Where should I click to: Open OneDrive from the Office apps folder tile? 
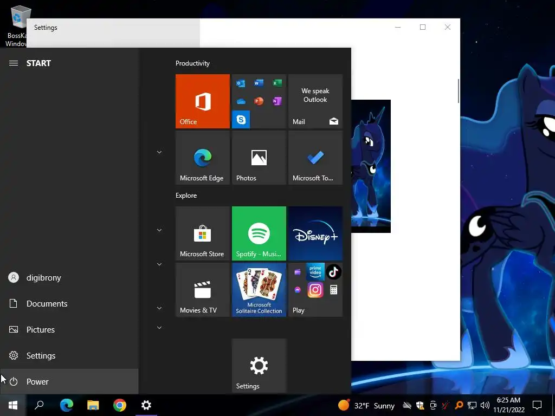point(241,101)
